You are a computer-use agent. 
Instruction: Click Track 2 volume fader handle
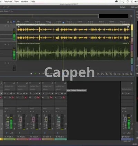(x=8, y=119)
